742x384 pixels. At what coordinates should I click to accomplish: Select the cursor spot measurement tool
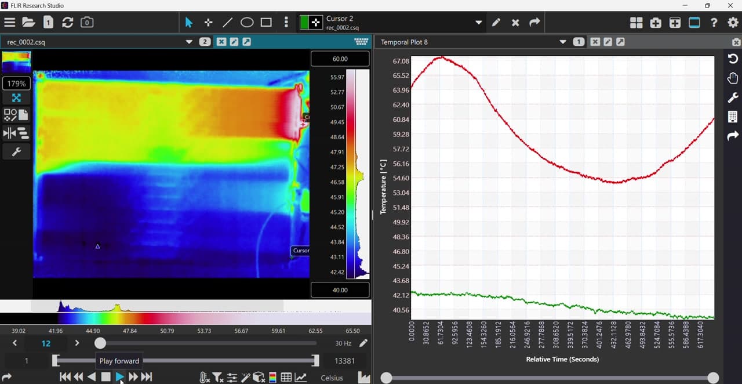tap(208, 23)
